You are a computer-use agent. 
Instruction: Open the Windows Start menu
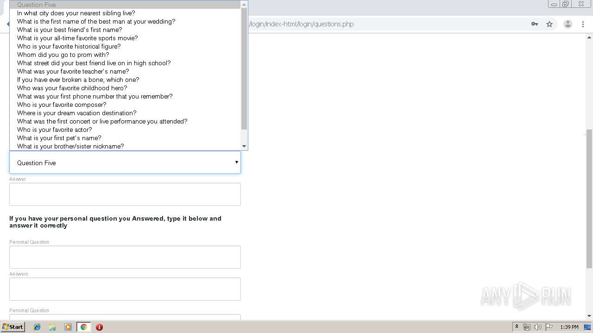[13, 327]
